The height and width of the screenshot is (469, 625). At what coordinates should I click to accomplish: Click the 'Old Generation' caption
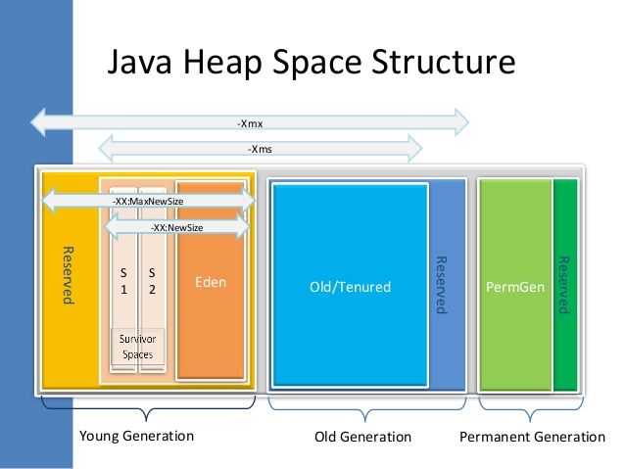coord(362,437)
